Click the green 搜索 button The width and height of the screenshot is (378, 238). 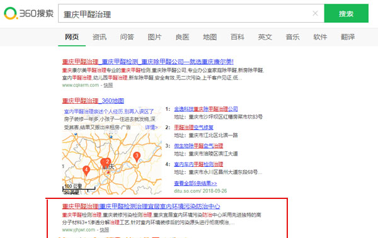coord(346,13)
